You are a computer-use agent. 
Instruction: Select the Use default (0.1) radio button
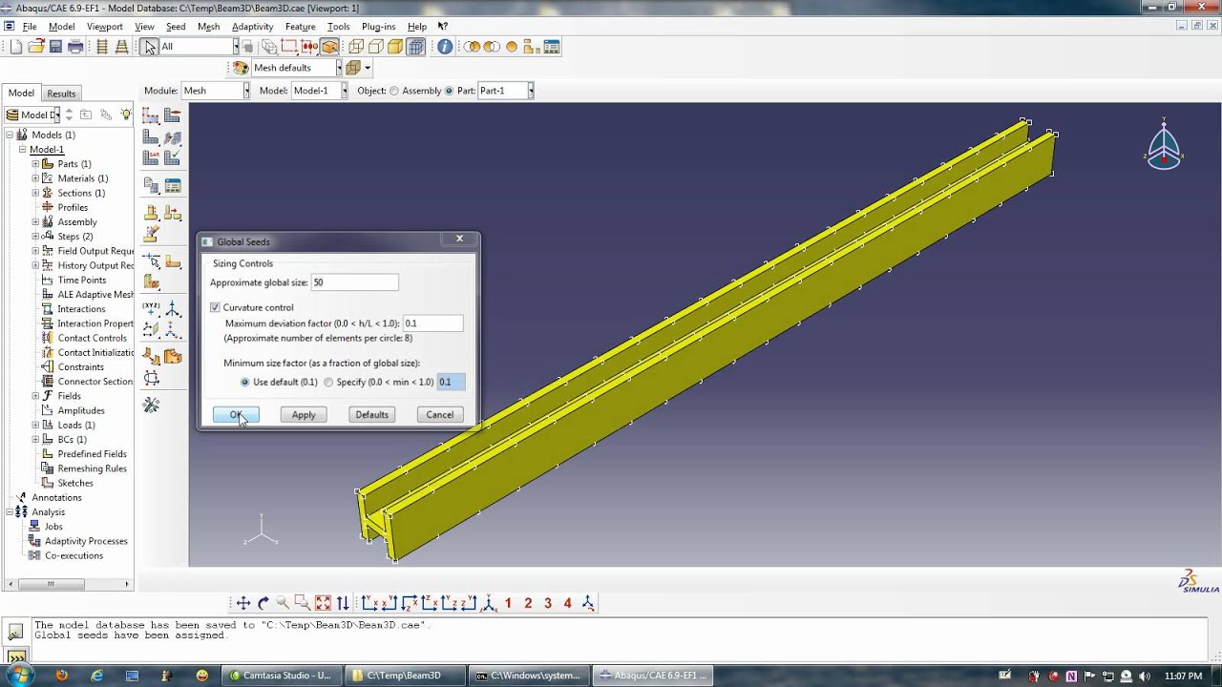tap(245, 382)
